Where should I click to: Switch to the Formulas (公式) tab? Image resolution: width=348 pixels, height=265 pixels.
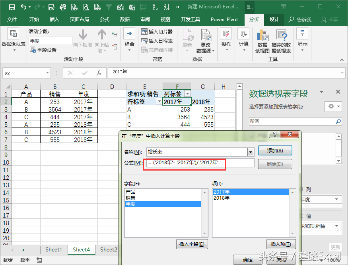[105, 20]
